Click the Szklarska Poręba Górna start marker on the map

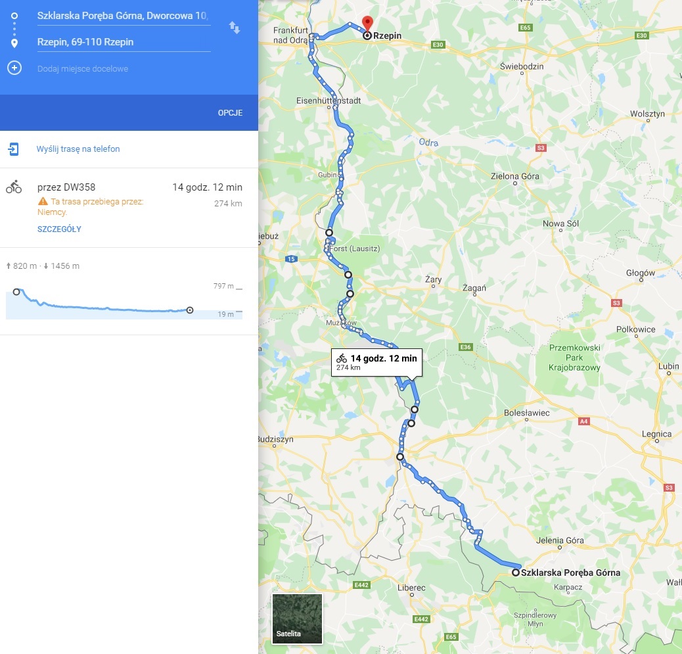[x=515, y=572]
